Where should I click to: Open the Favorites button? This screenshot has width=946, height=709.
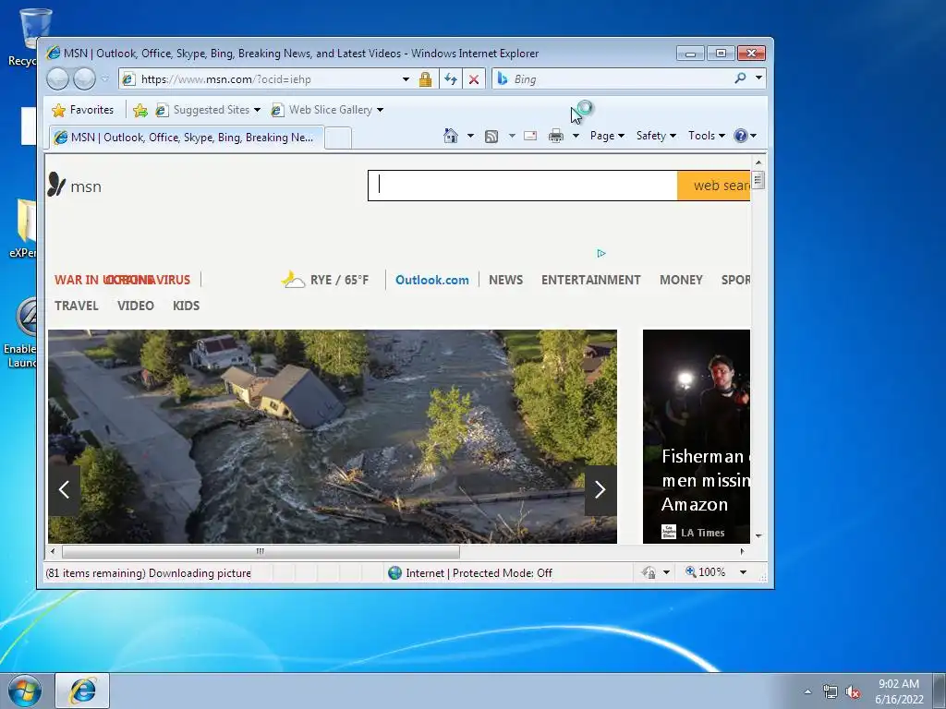click(x=83, y=110)
